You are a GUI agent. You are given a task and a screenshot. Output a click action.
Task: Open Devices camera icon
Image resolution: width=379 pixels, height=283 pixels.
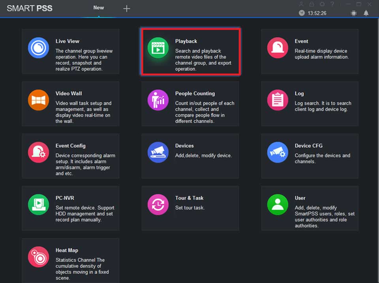pos(158,152)
